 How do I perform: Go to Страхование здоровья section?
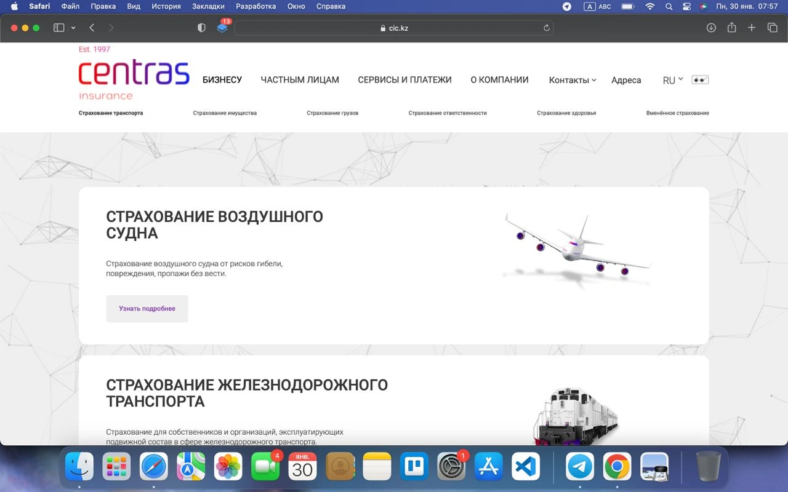(x=566, y=113)
